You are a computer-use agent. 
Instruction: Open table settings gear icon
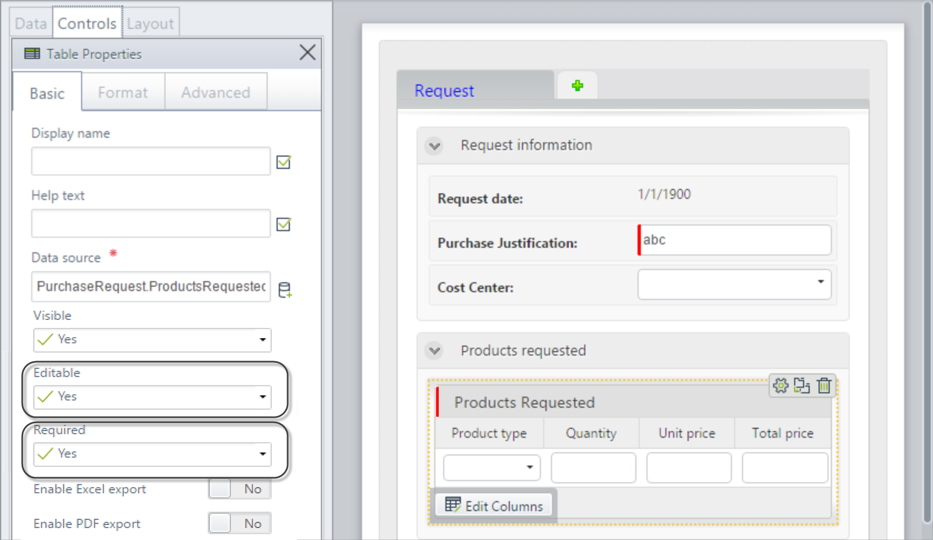(x=780, y=386)
